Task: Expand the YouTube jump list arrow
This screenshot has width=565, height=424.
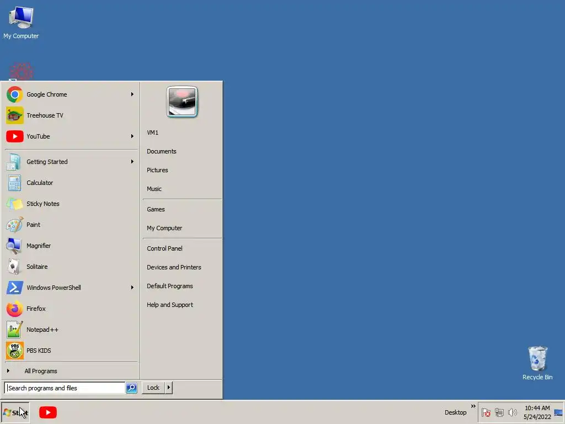Action: 132,136
